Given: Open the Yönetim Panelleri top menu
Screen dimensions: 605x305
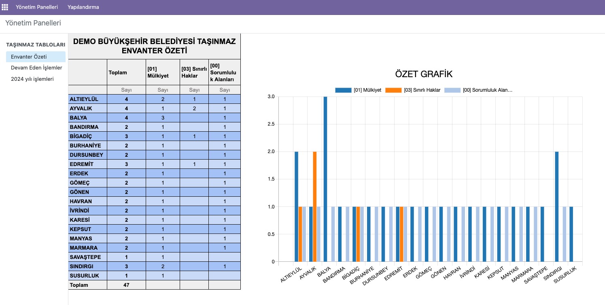Looking at the screenshot, I should coord(36,7).
